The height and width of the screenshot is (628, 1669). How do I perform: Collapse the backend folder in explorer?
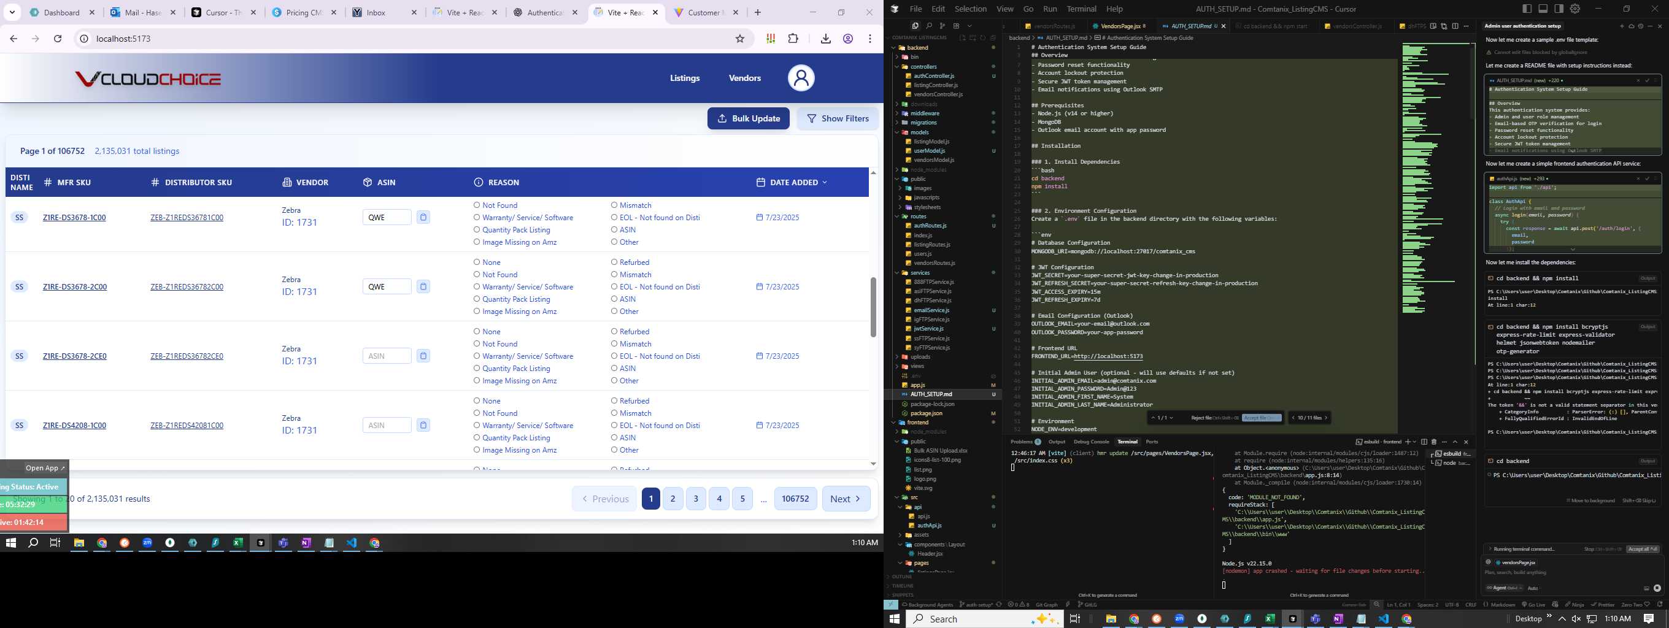(894, 47)
